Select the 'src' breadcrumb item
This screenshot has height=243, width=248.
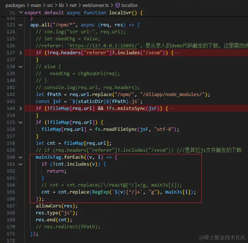pyautogui.click(x=50, y=5)
